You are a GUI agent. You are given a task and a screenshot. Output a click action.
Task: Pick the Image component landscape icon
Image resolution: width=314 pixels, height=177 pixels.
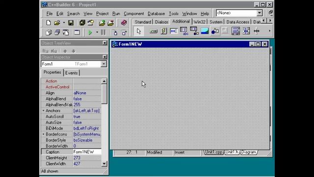[x=205, y=31]
